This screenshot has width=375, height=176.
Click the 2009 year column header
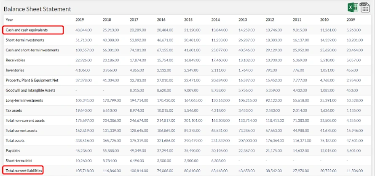click(351, 20)
